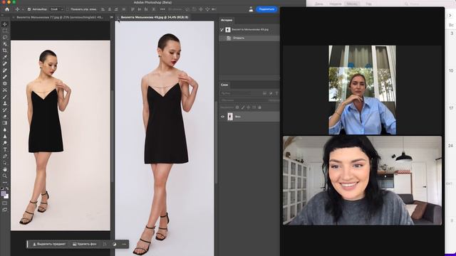This screenshot has height=256, width=456.
Task: Swap foreground and background colors
Action: [7, 188]
